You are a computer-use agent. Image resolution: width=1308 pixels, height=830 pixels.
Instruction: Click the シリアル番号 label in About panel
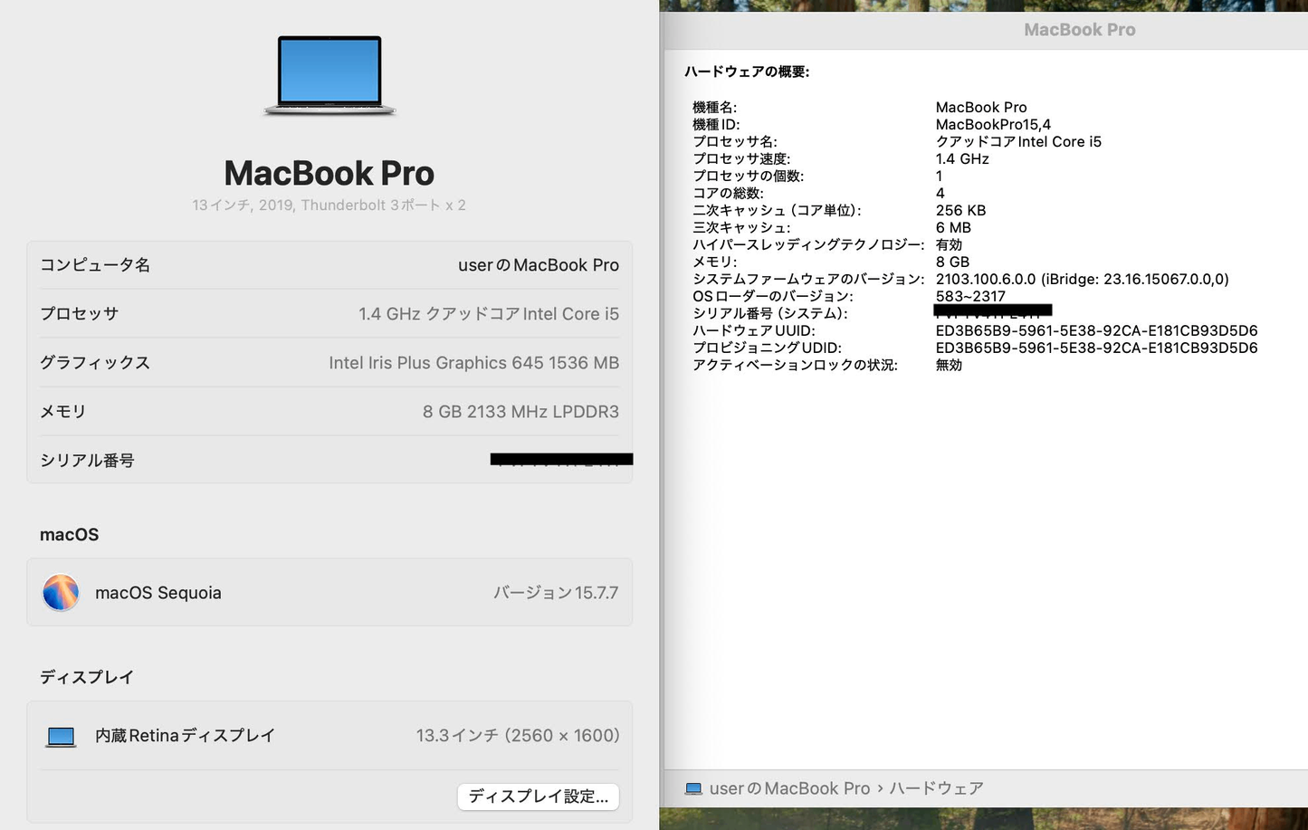coord(87,461)
